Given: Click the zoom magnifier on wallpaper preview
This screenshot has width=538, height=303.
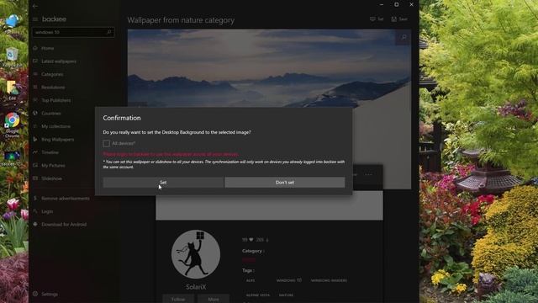Looking at the screenshot, I should pyautogui.click(x=403, y=37).
